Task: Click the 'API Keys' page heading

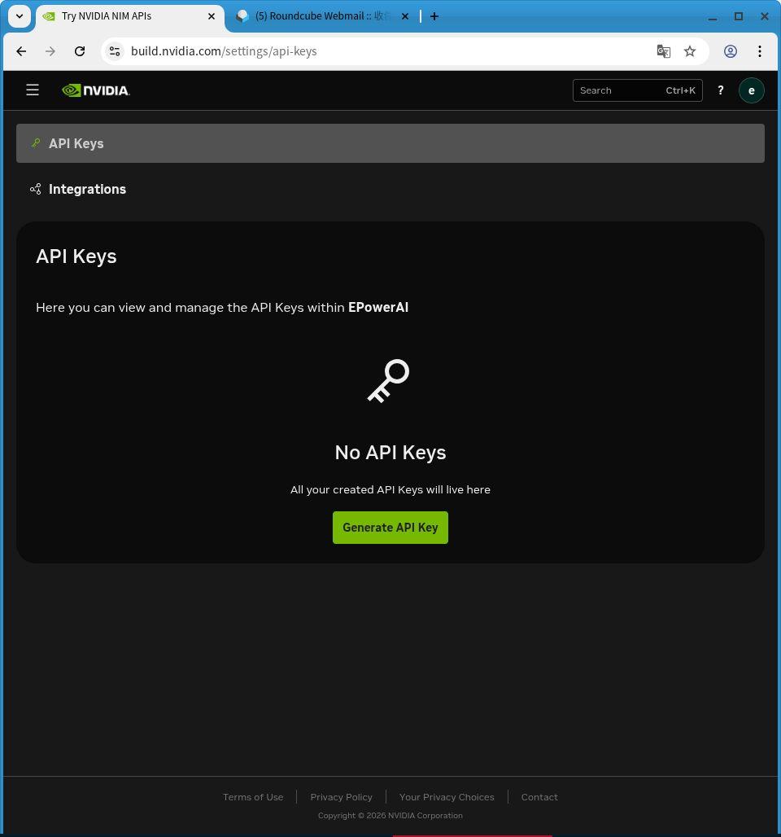Action: tap(76, 256)
